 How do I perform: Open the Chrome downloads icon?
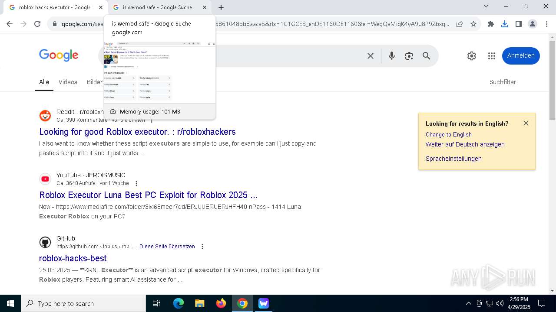point(505,24)
